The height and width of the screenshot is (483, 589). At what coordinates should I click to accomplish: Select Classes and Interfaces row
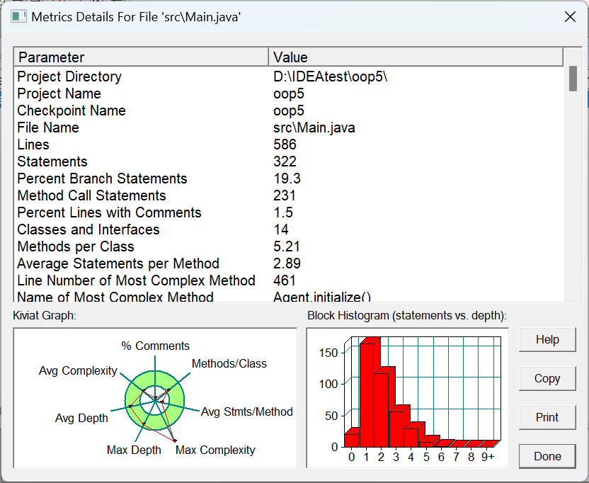point(289,229)
